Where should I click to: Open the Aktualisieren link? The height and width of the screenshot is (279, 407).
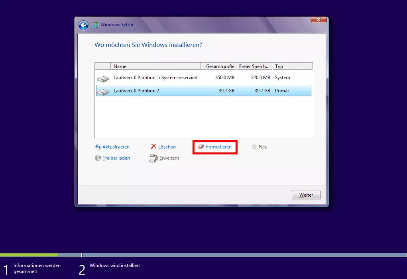(x=116, y=147)
